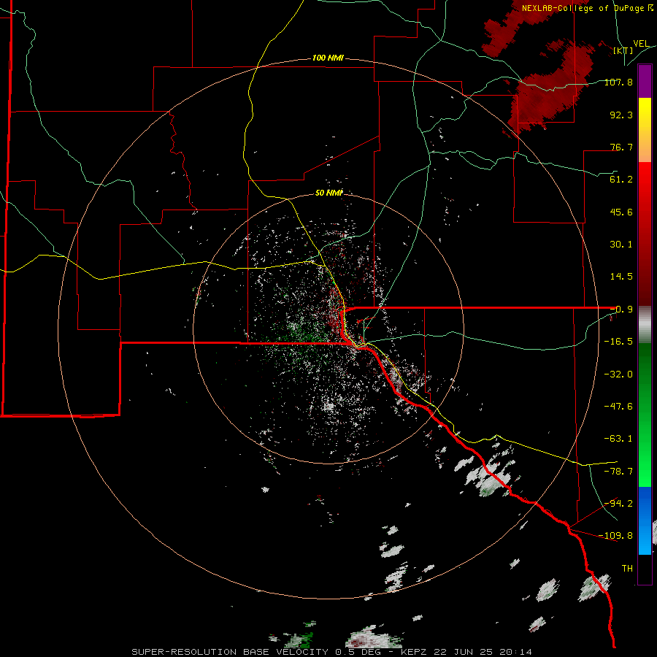
Task: Click the Super-Resolution Base Velocity caption text
Action: [x=332, y=652]
